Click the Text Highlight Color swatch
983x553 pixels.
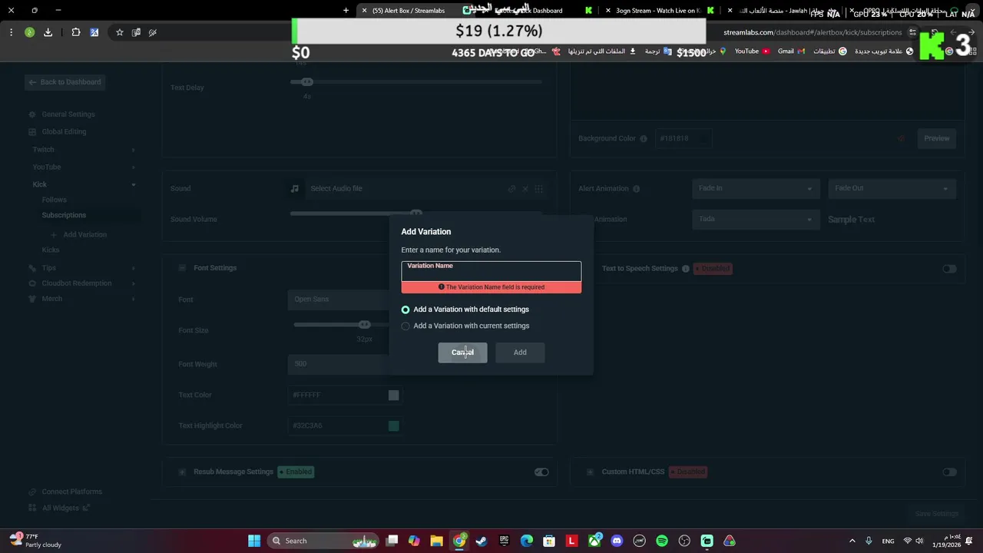click(393, 426)
